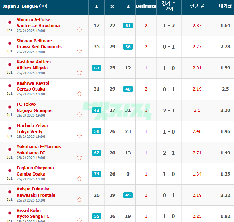The image size is (234, 222).
Task: Click the highlighted 45 probability badge
Action: (x=128, y=195)
